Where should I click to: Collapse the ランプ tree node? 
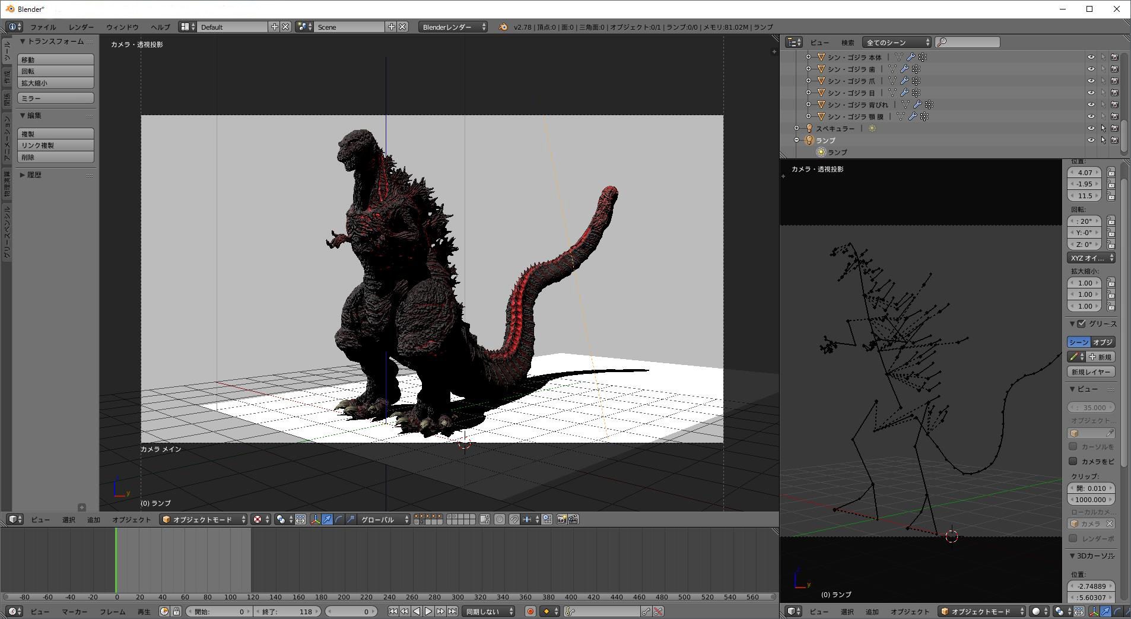[x=797, y=141]
